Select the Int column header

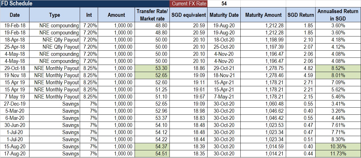(x=89, y=15)
